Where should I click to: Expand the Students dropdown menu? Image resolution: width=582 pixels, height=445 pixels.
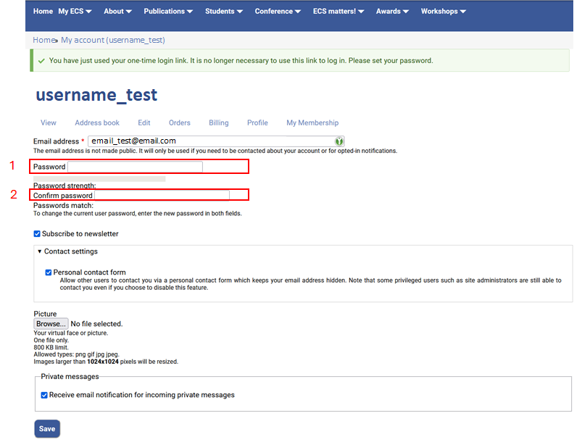[225, 12]
